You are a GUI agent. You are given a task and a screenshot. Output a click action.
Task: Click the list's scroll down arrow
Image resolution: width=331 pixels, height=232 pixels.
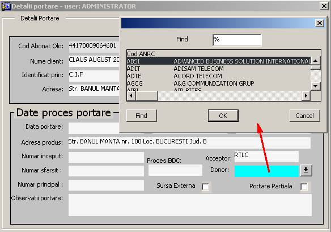point(316,86)
